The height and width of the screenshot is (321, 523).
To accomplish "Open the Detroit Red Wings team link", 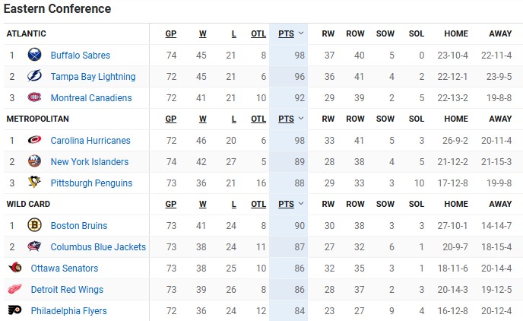I will [x=67, y=290].
